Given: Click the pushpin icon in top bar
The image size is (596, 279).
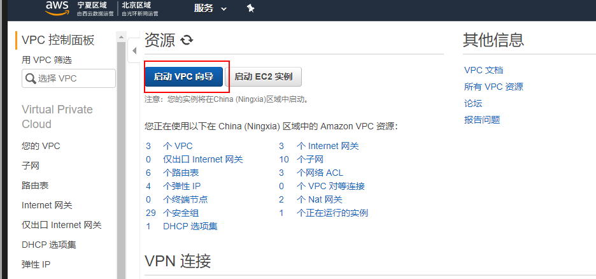Looking at the screenshot, I should [x=250, y=8].
